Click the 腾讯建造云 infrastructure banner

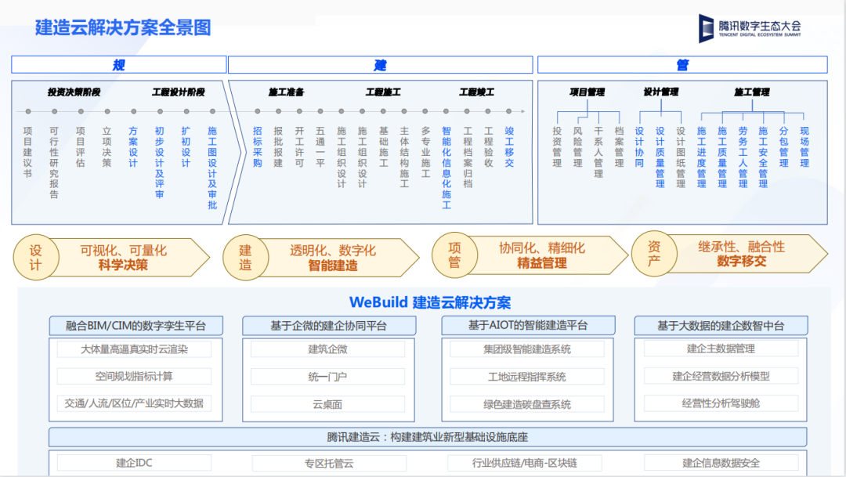428,437
